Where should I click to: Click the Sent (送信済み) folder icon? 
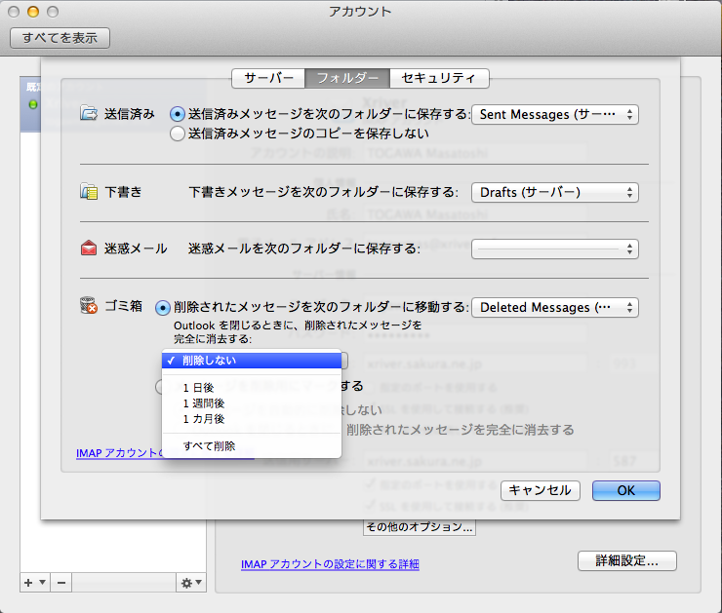point(89,114)
